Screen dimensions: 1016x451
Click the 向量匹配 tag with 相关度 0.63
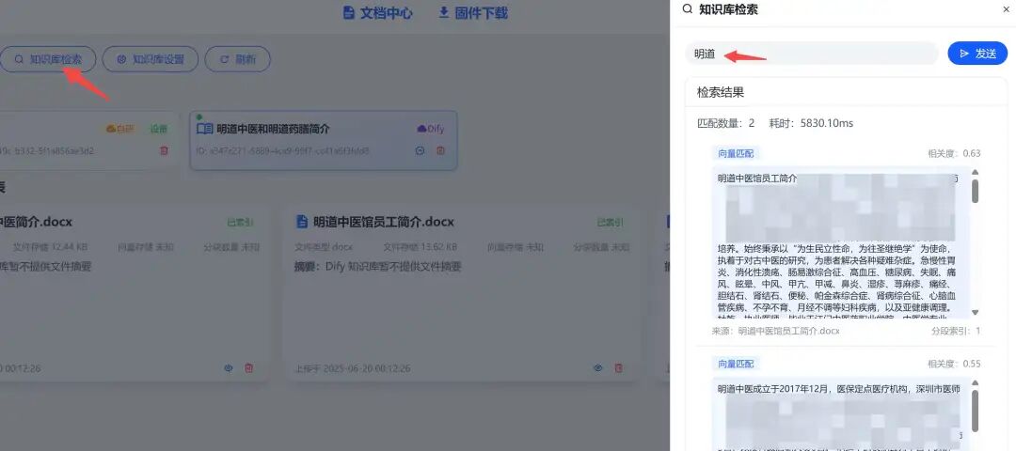(736, 153)
